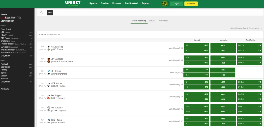Pick JAX Jaguars +10.5 spread
The height and width of the screenshot is (127, 264).
coord(196,112)
